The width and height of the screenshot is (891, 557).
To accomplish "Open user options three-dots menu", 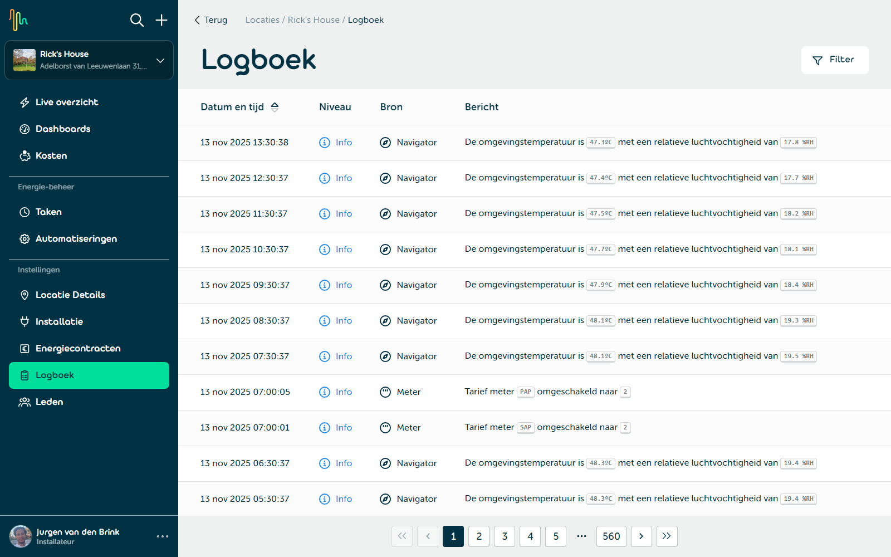I will tap(163, 536).
